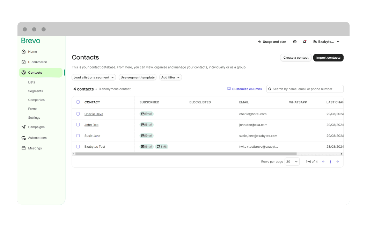Click the Campaigns paper plane icon

23,127
